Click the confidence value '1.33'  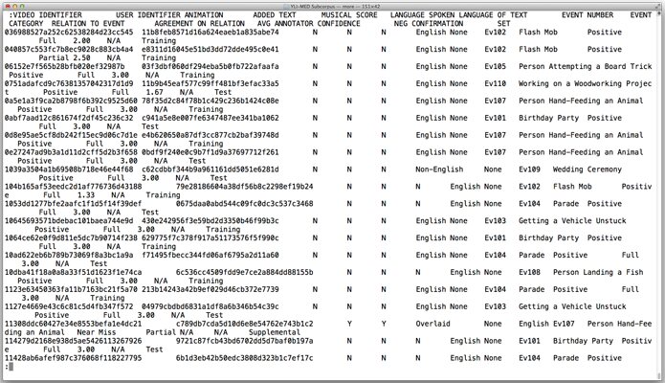[x=86, y=195]
